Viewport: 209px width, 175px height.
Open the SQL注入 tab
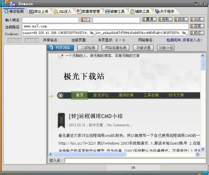point(63,12)
